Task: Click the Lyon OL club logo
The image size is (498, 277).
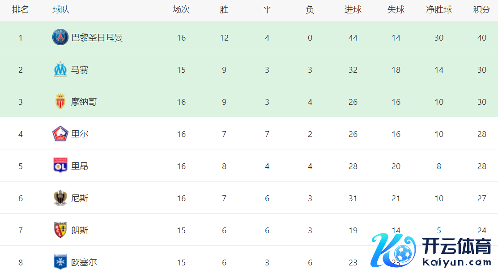Action: tap(60, 166)
